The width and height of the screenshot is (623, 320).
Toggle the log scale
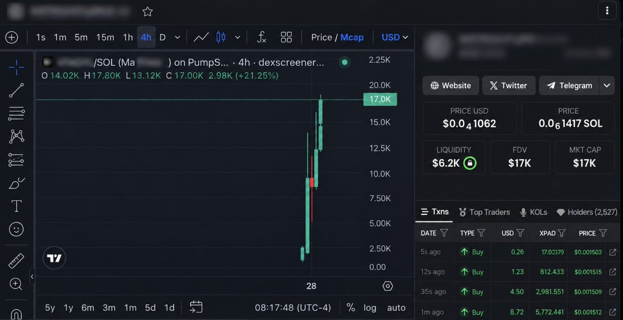(370, 308)
